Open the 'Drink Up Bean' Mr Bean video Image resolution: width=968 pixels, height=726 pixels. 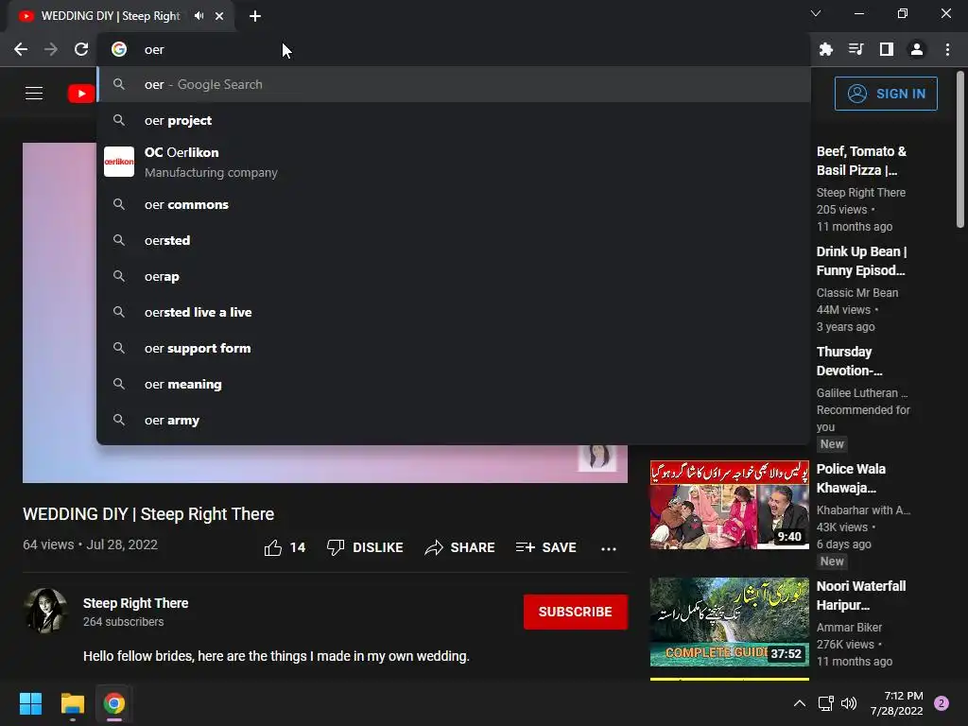[x=862, y=261]
